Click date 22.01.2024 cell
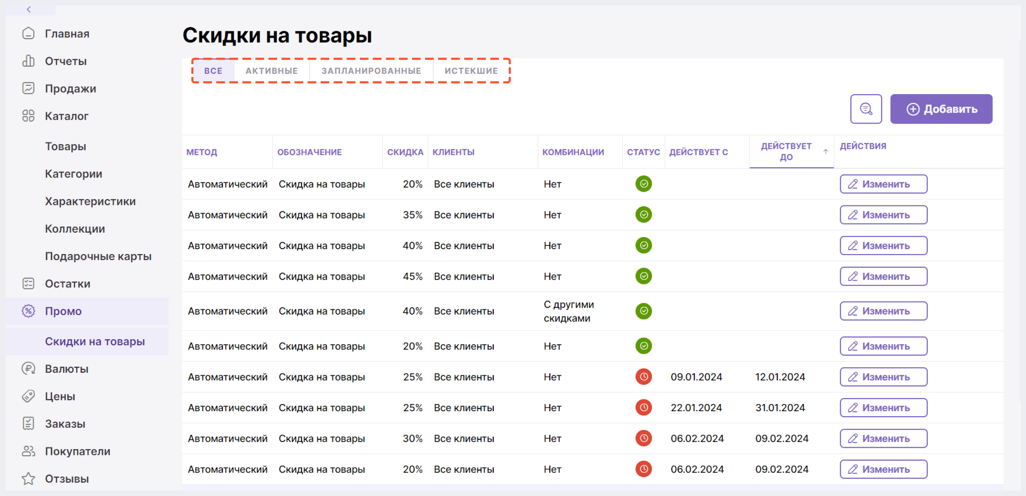Image resolution: width=1026 pixels, height=496 pixels. [696, 408]
